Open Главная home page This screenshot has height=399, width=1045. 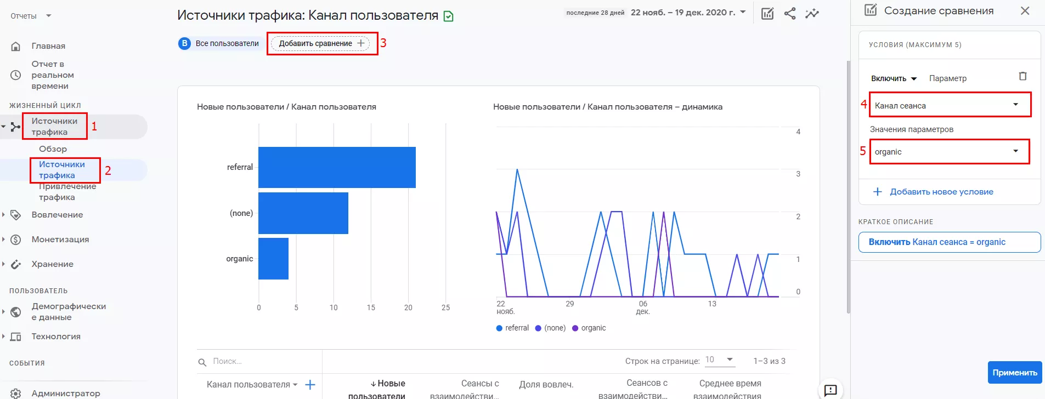48,46
